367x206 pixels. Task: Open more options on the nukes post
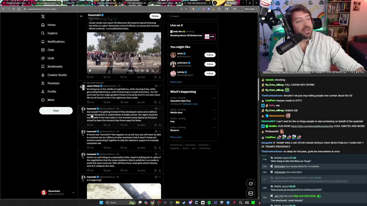coord(160,109)
